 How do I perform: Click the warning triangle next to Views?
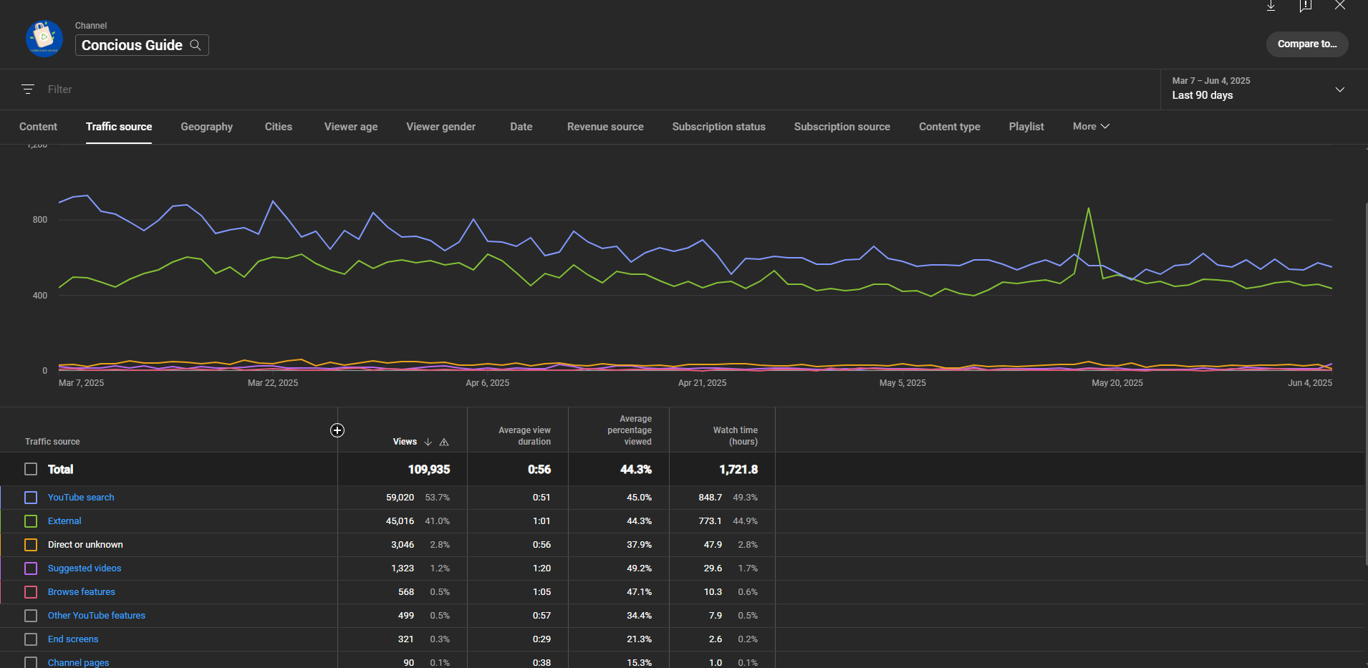click(444, 442)
